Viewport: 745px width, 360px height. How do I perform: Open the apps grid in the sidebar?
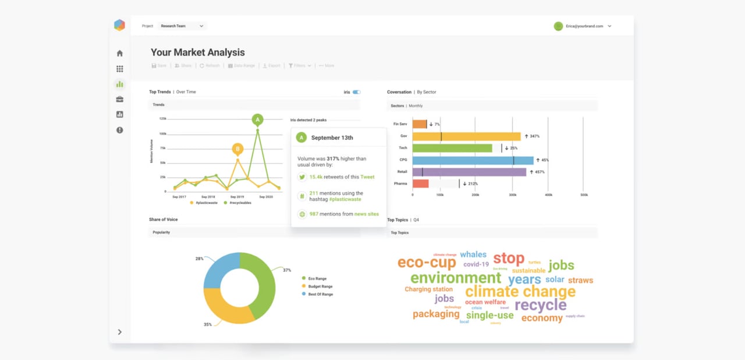point(119,68)
